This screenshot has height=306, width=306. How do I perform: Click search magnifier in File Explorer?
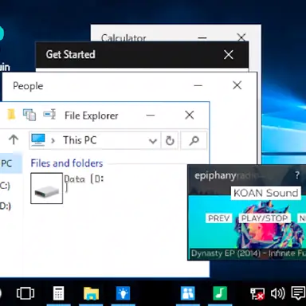tap(194, 140)
